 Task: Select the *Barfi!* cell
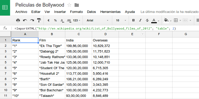point(52,79)
